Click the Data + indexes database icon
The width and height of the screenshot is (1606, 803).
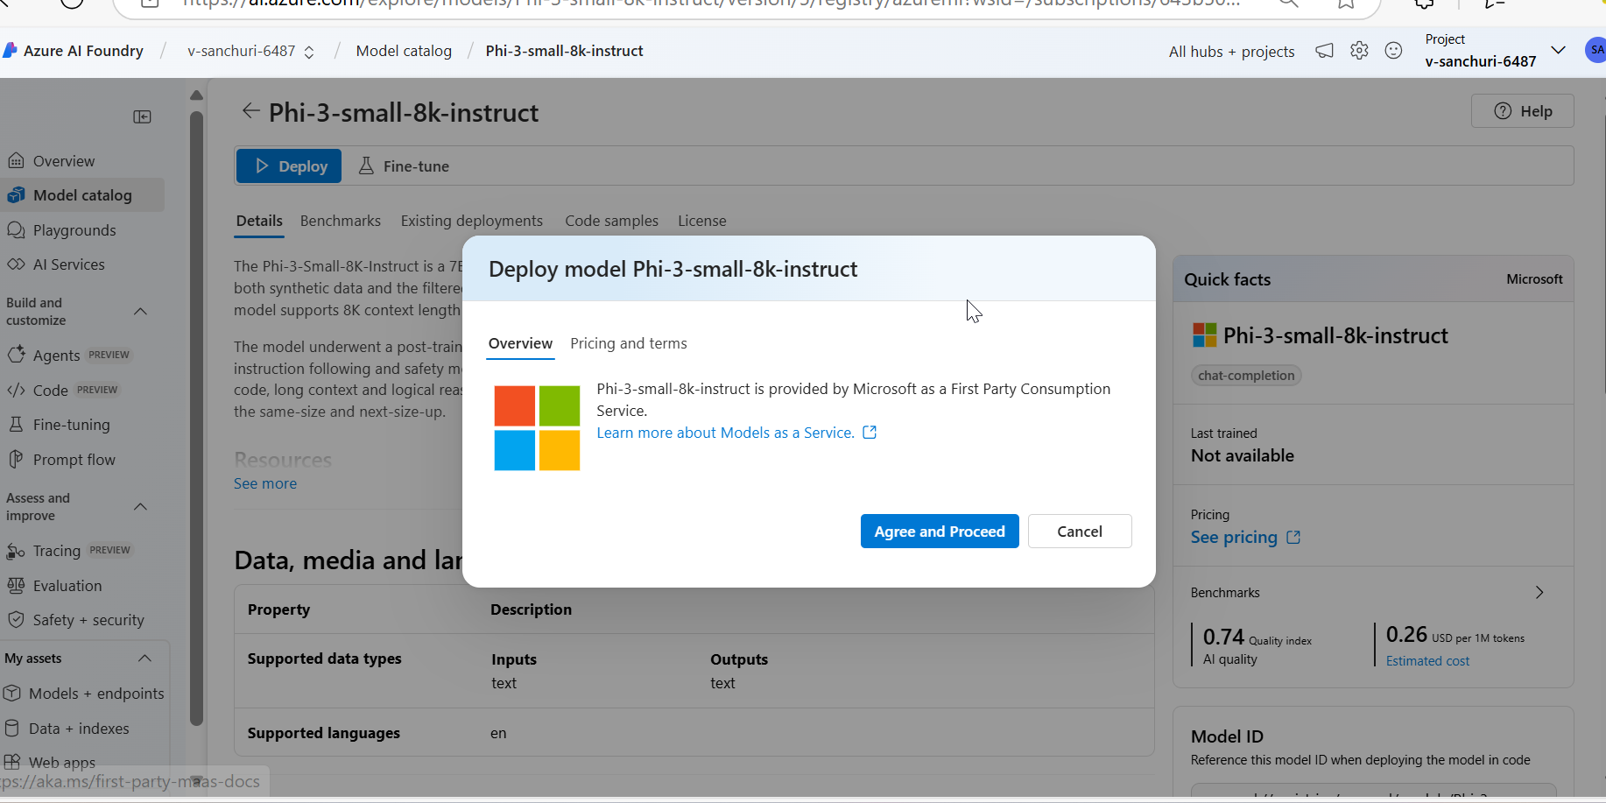coord(12,728)
